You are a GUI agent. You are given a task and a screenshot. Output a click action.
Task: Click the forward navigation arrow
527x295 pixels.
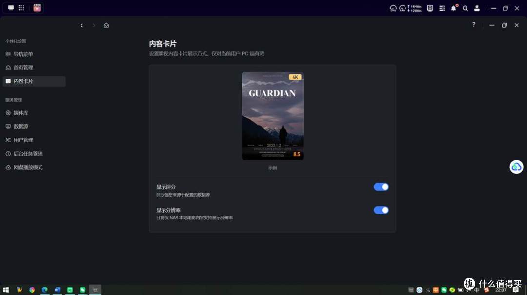coord(94,25)
